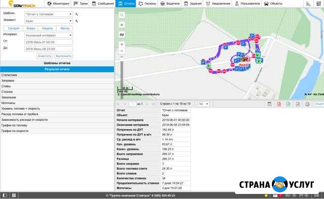Open График по скорости row

[x=57, y=131]
